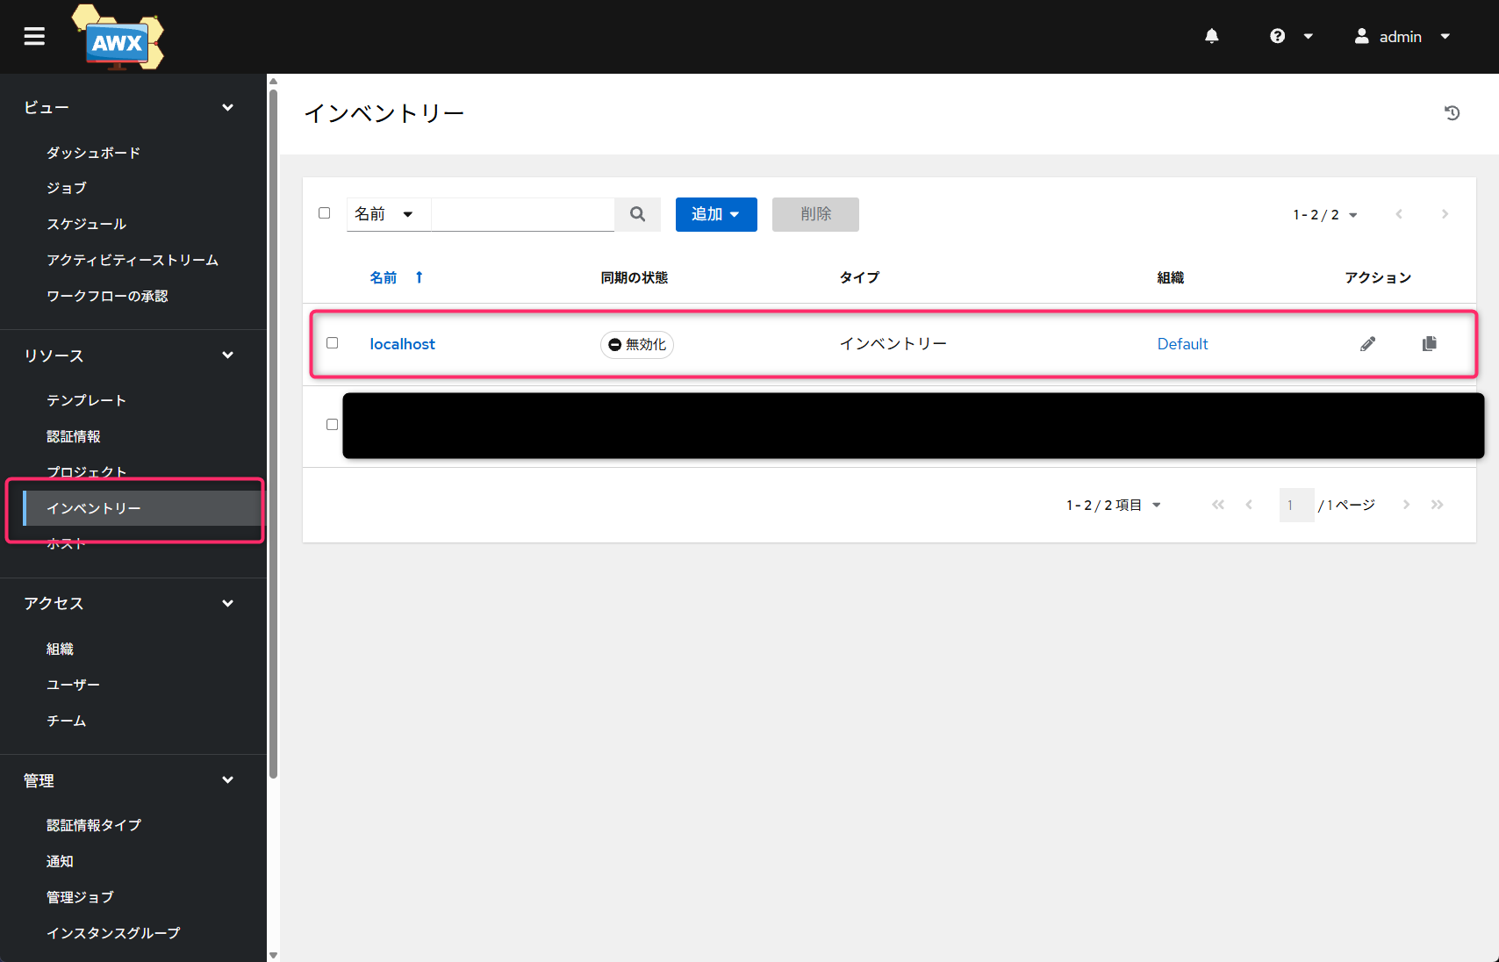
Task: Sort by name using the arrow icon
Action: click(x=420, y=277)
